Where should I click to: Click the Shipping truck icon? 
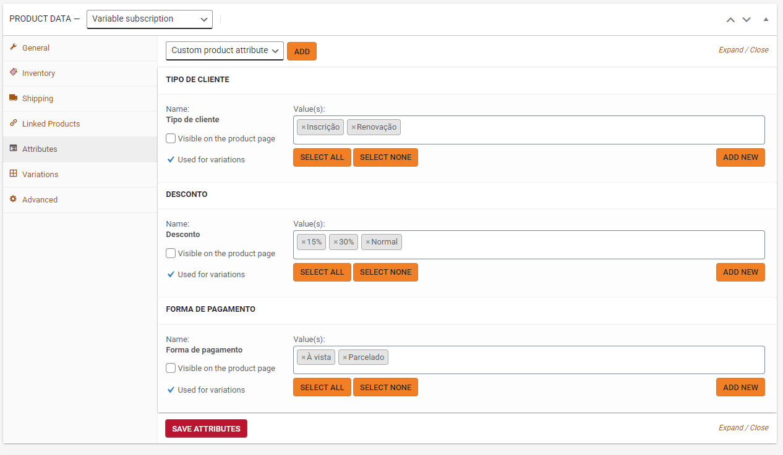(x=13, y=98)
